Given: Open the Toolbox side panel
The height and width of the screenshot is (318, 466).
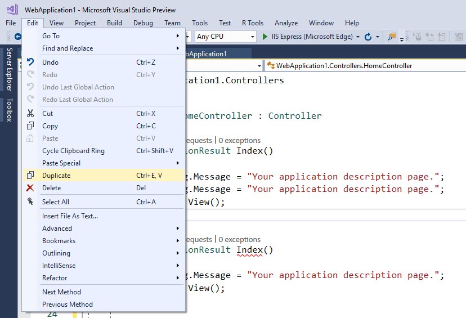Looking at the screenshot, I should point(10,110).
